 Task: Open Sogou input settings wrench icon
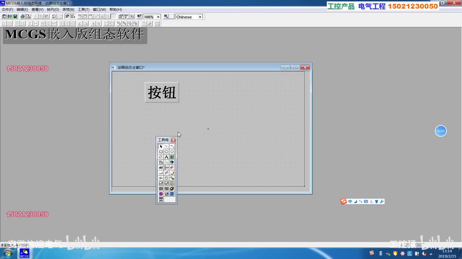382,201
